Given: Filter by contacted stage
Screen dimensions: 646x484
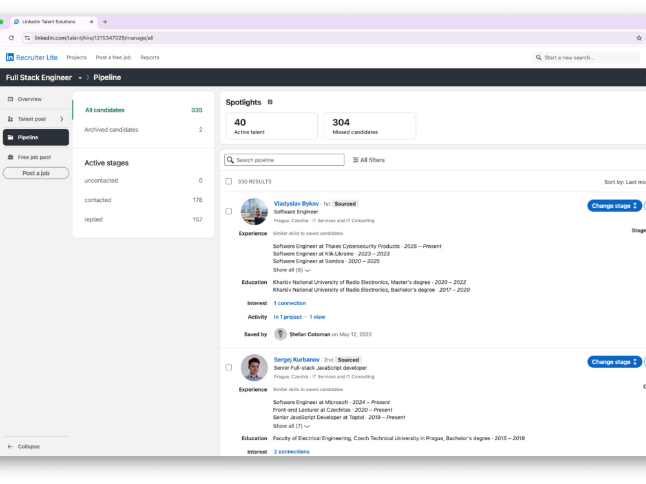Looking at the screenshot, I should 143,200.
